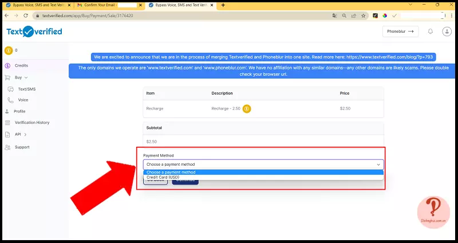458x243 pixels.
Task: Click the Price column header
Action: [345, 93]
